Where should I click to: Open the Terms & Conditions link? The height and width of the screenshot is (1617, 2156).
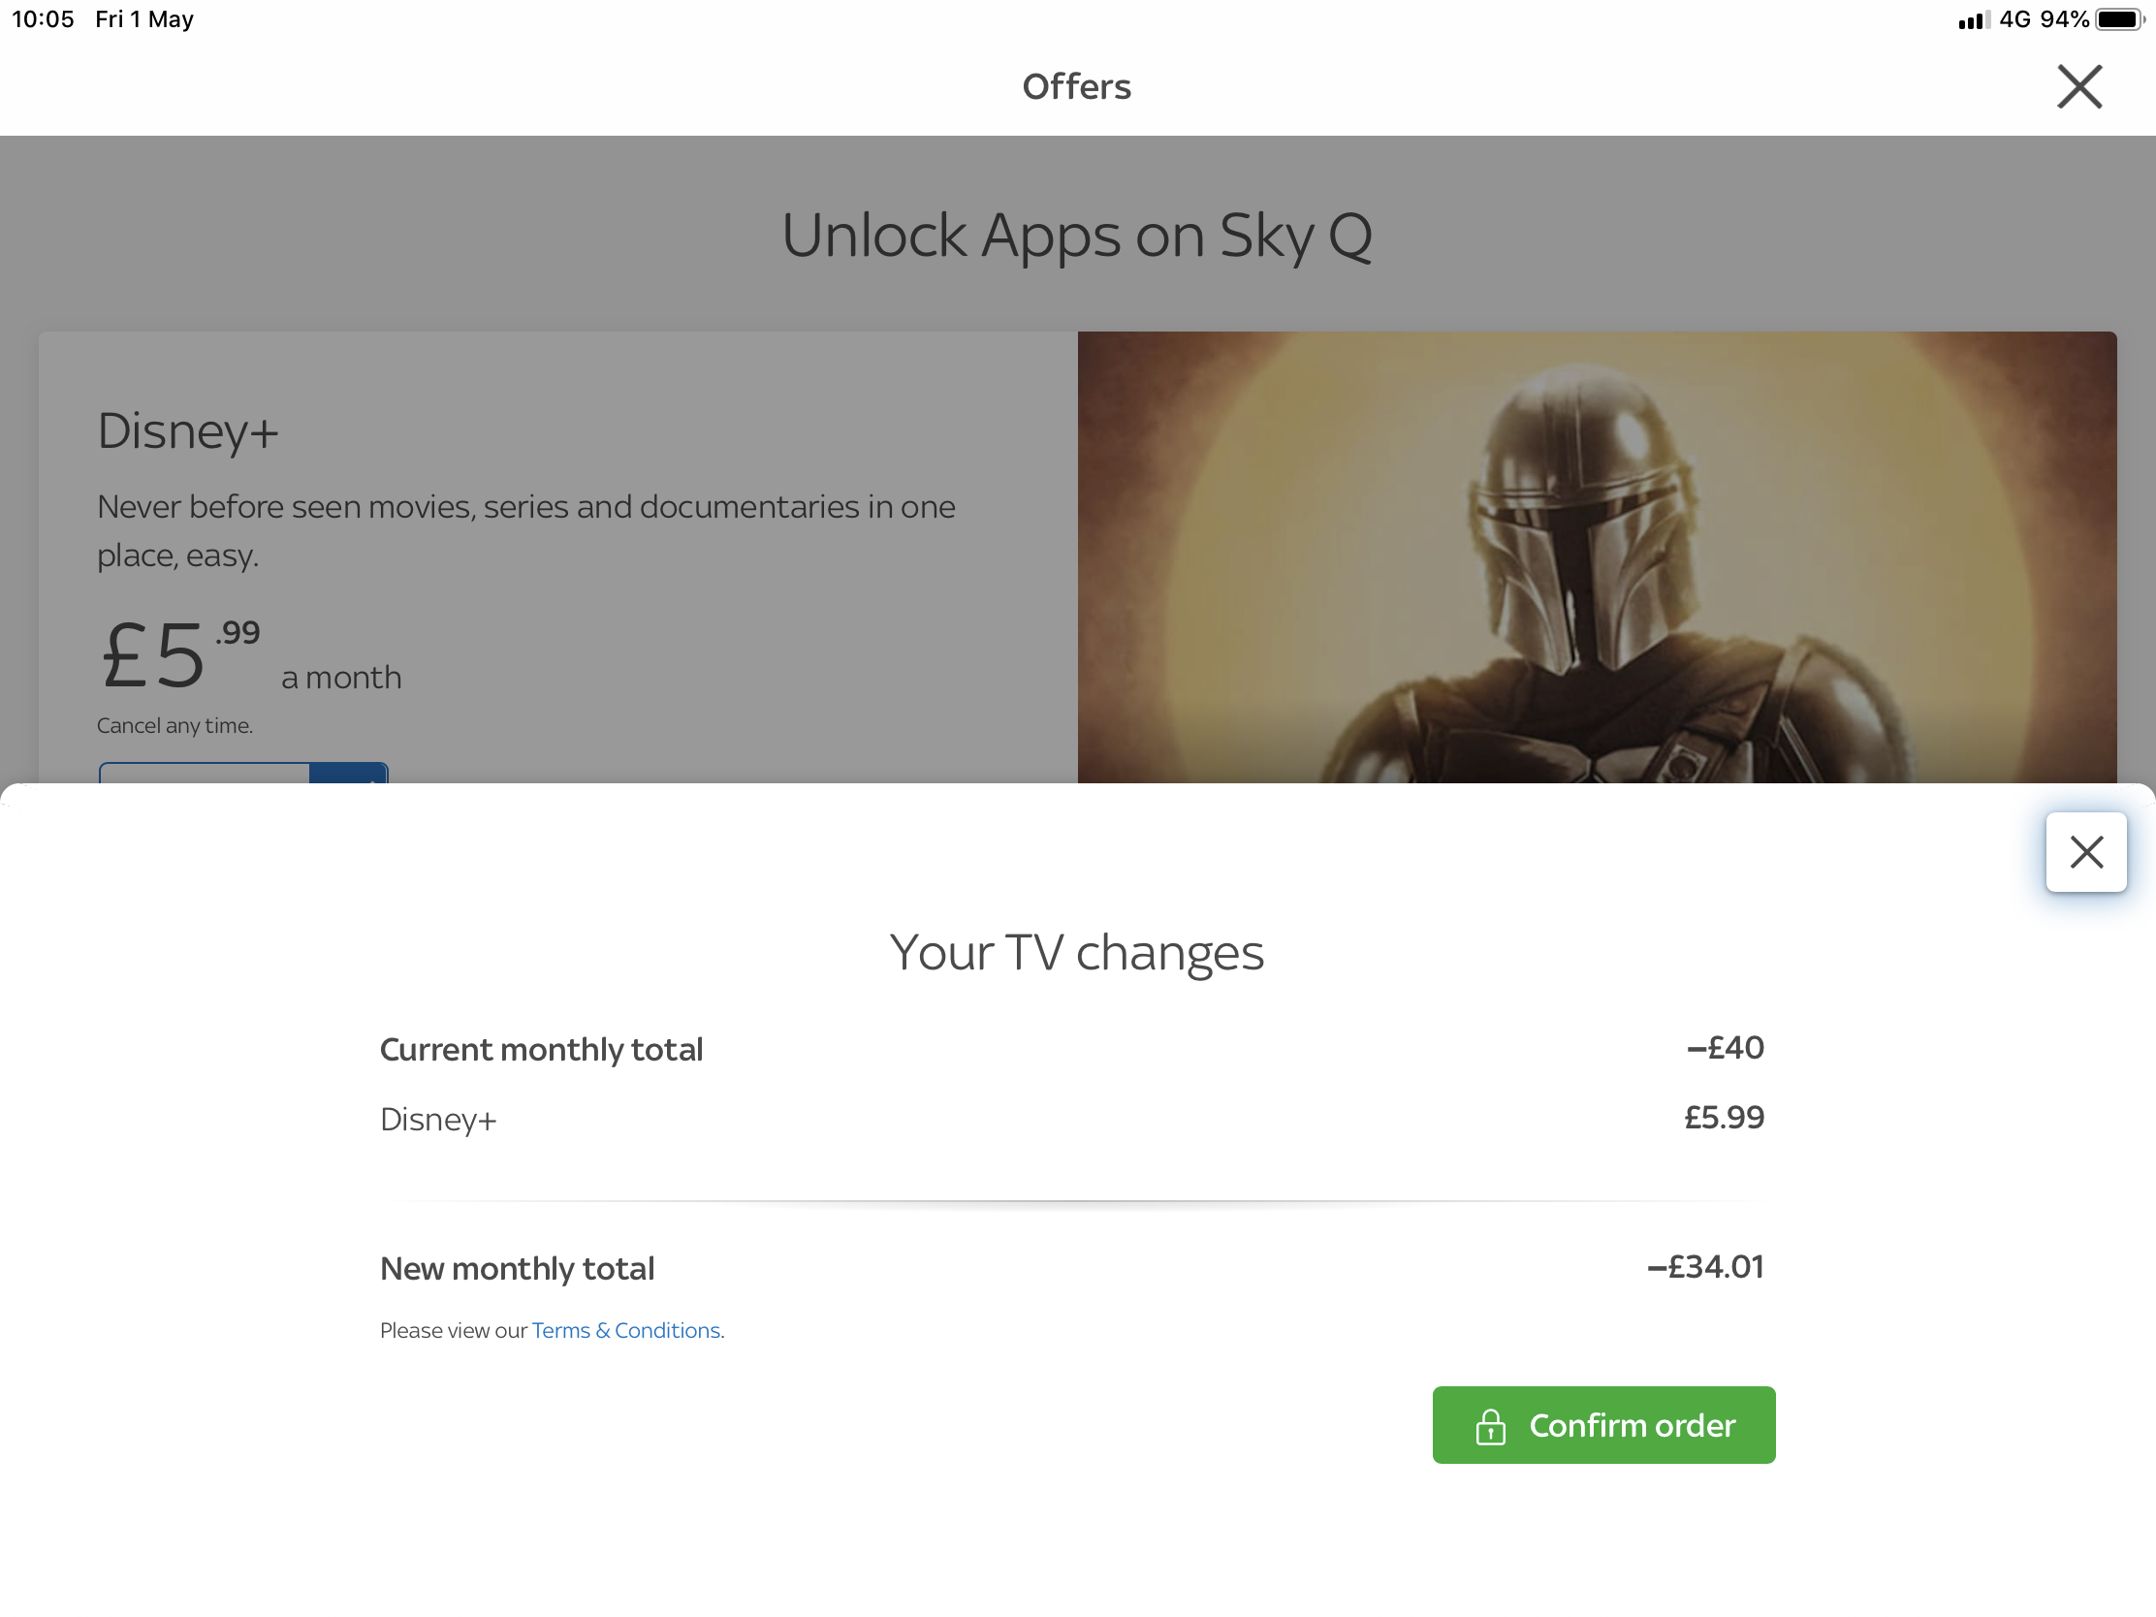[626, 1330]
